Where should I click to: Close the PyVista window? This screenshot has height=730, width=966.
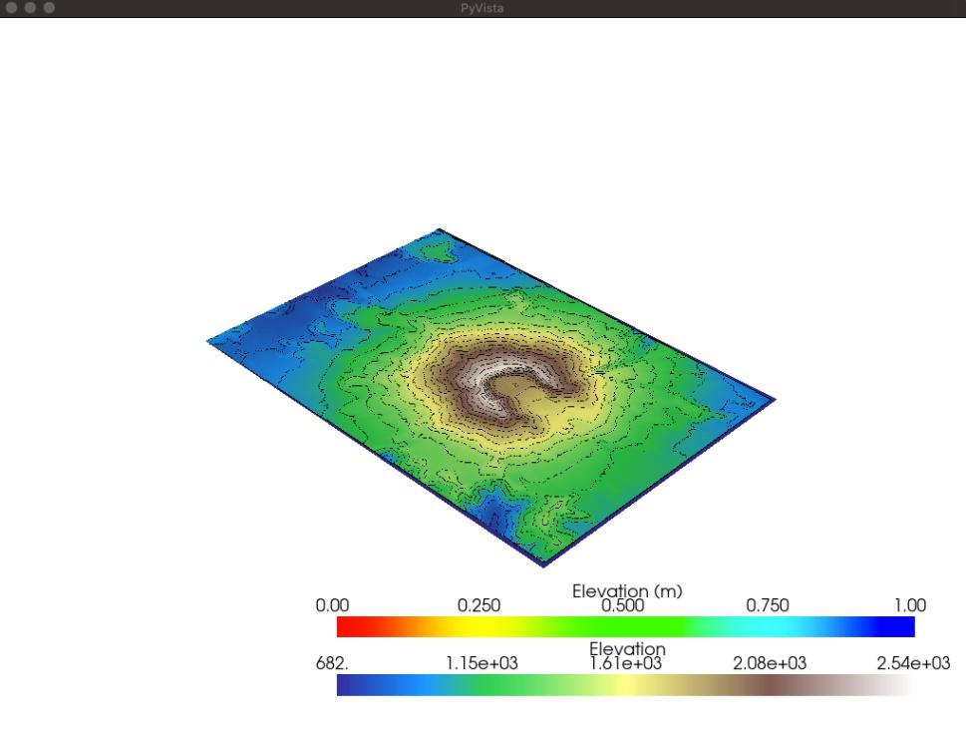pyautogui.click(x=11, y=8)
